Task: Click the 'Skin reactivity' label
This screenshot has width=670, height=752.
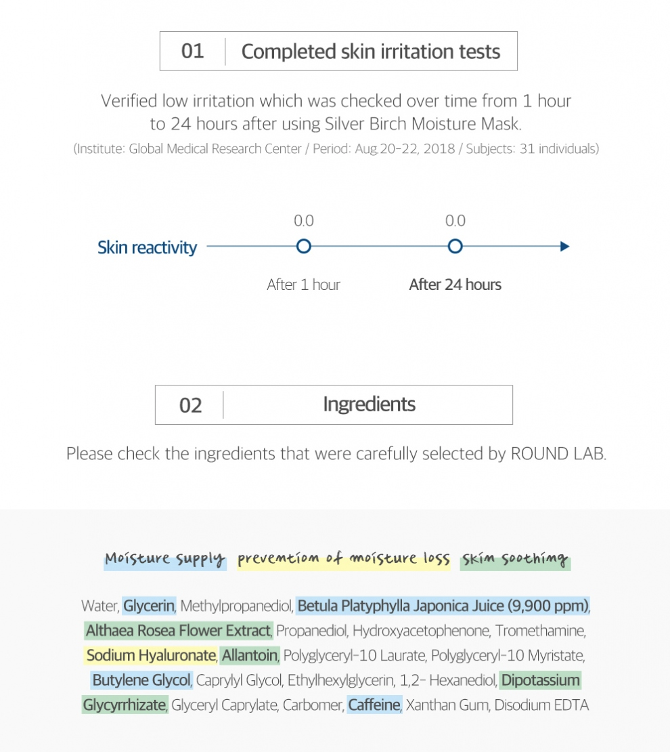Action: [147, 247]
